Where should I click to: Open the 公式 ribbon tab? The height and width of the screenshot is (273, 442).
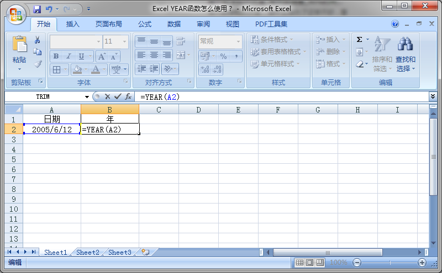pyautogui.click(x=145, y=24)
